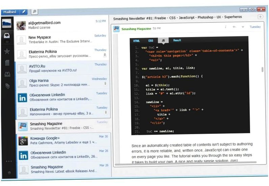Switch to the HTML tab in code box

[137, 41]
